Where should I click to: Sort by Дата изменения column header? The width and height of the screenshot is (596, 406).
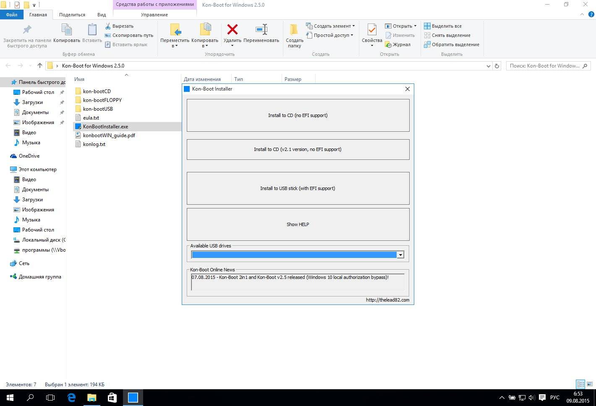[x=202, y=79]
